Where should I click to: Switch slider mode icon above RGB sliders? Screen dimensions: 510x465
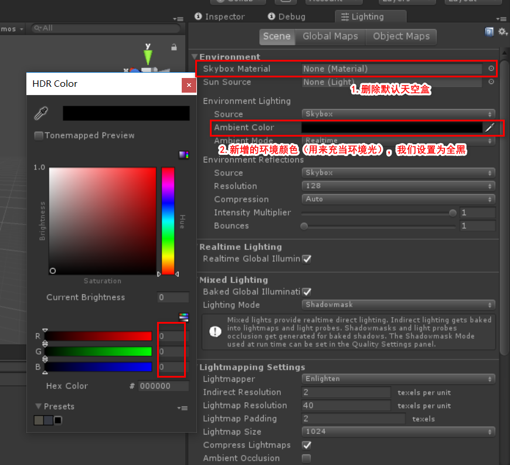(x=183, y=317)
